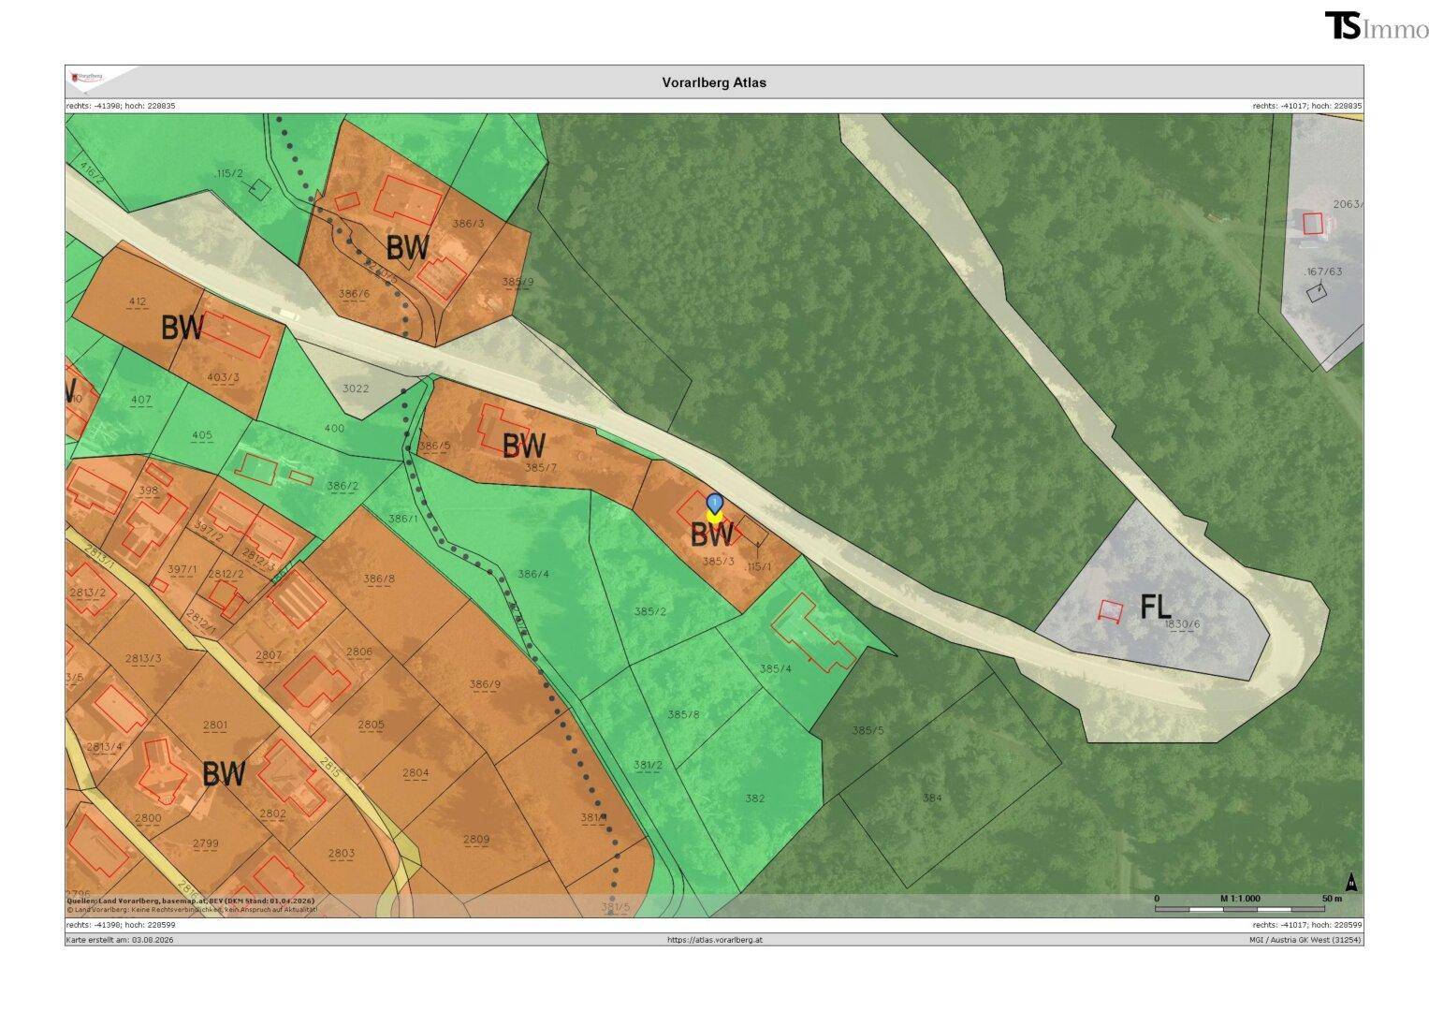
Task: Select parcel number 386/3
Action: (468, 224)
